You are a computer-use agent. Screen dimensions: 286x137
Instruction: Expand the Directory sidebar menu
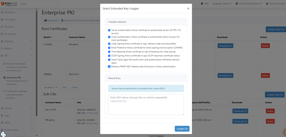[x=31, y=41]
